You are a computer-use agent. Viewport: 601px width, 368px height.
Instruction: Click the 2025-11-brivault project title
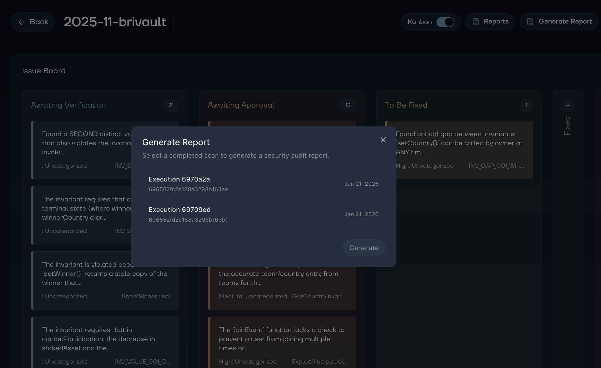coord(115,22)
